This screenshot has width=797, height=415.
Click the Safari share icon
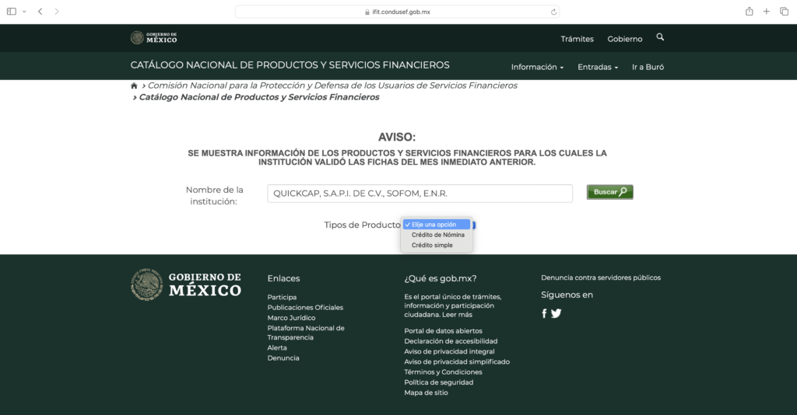pyautogui.click(x=749, y=12)
